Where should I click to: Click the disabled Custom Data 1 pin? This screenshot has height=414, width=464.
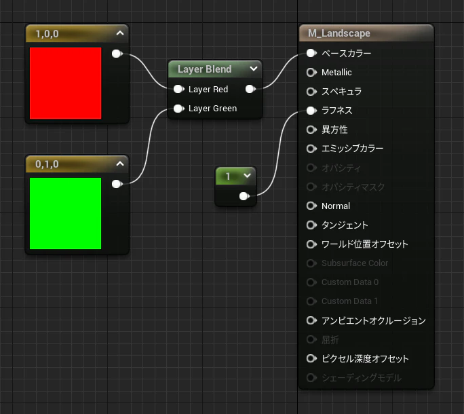pyautogui.click(x=311, y=301)
